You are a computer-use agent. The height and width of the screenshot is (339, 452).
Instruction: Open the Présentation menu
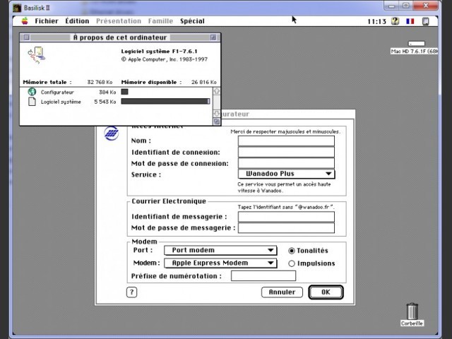119,21
